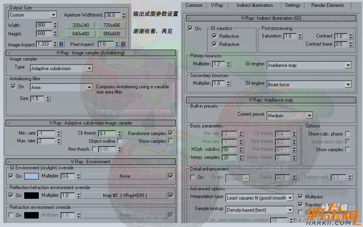This screenshot has height=227, width=363.
Task: Adjust the Width spinner arrows
Action: click(55, 25)
